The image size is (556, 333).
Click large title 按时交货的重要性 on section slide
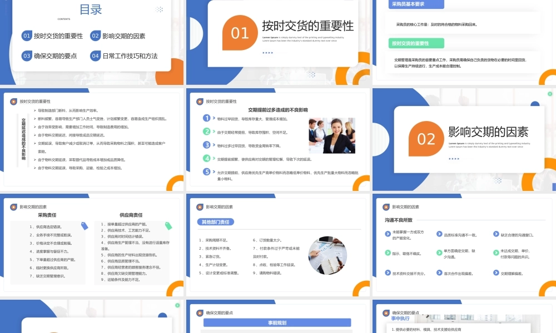308,26
